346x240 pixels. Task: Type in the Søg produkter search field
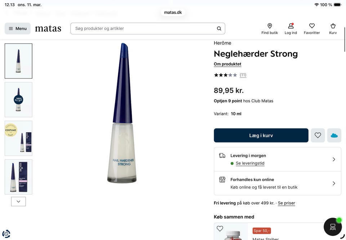point(144,28)
